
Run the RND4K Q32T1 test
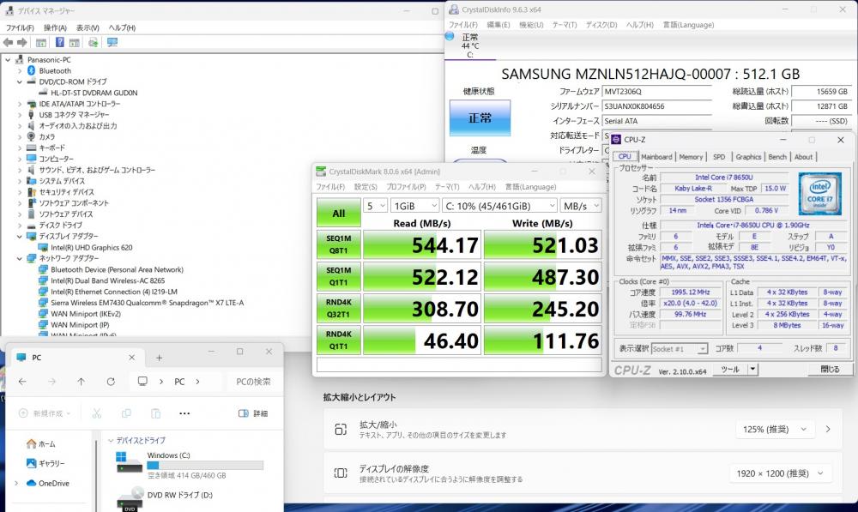339,308
